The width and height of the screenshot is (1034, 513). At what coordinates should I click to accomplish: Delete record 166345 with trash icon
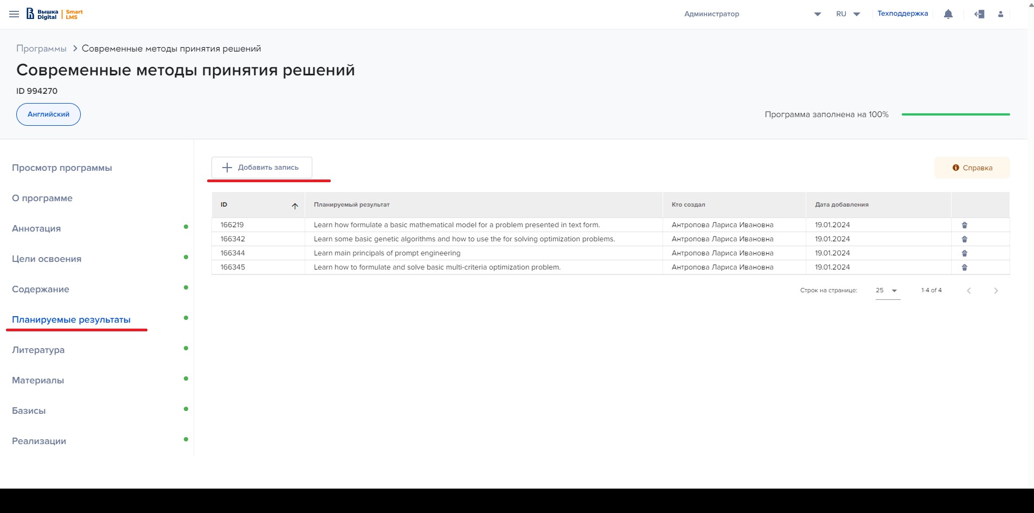click(965, 267)
